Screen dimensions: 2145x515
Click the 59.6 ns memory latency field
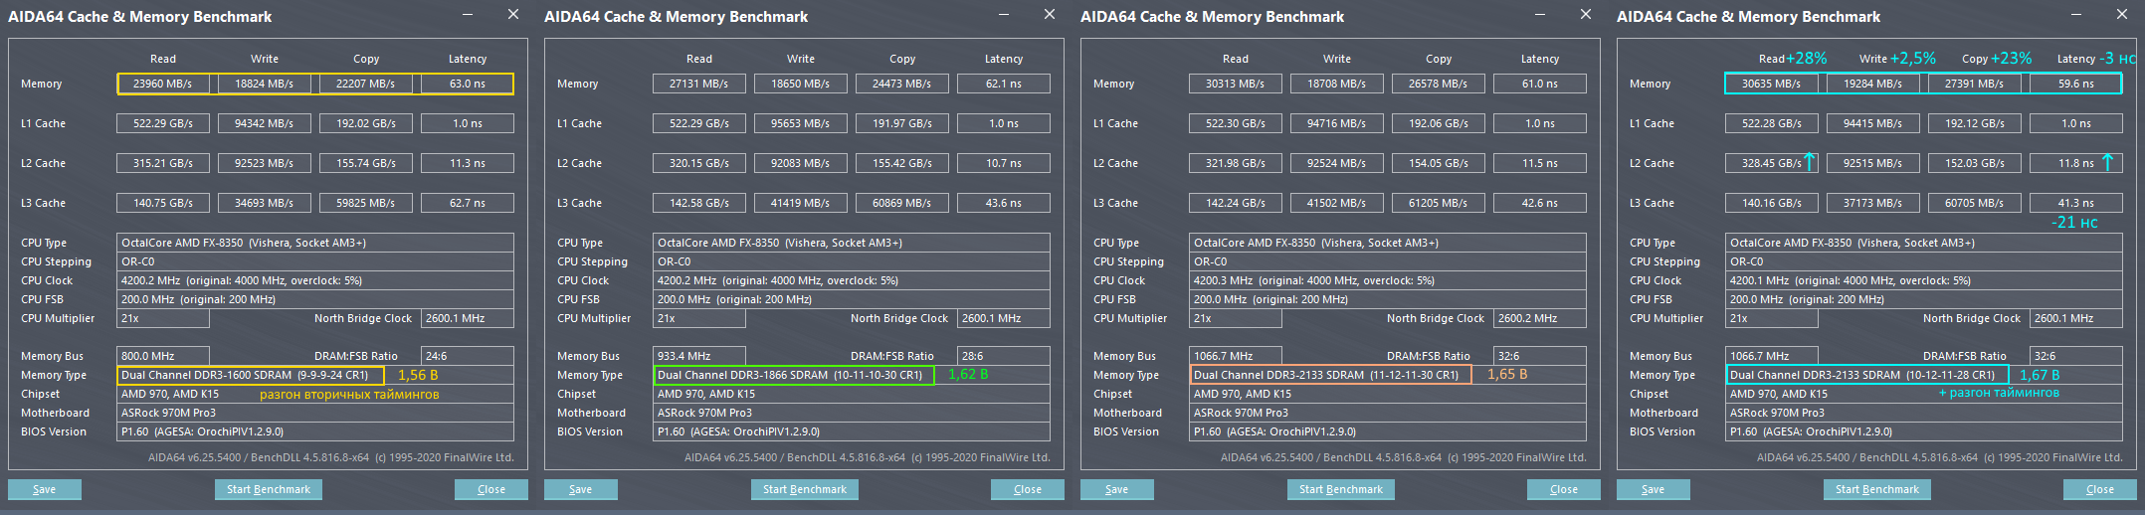(2076, 84)
